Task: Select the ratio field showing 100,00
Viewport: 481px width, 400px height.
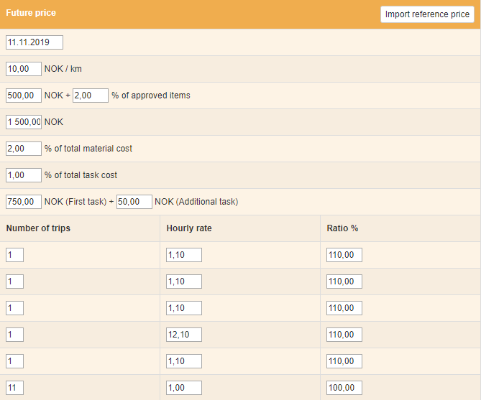Action: [x=344, y=388]
